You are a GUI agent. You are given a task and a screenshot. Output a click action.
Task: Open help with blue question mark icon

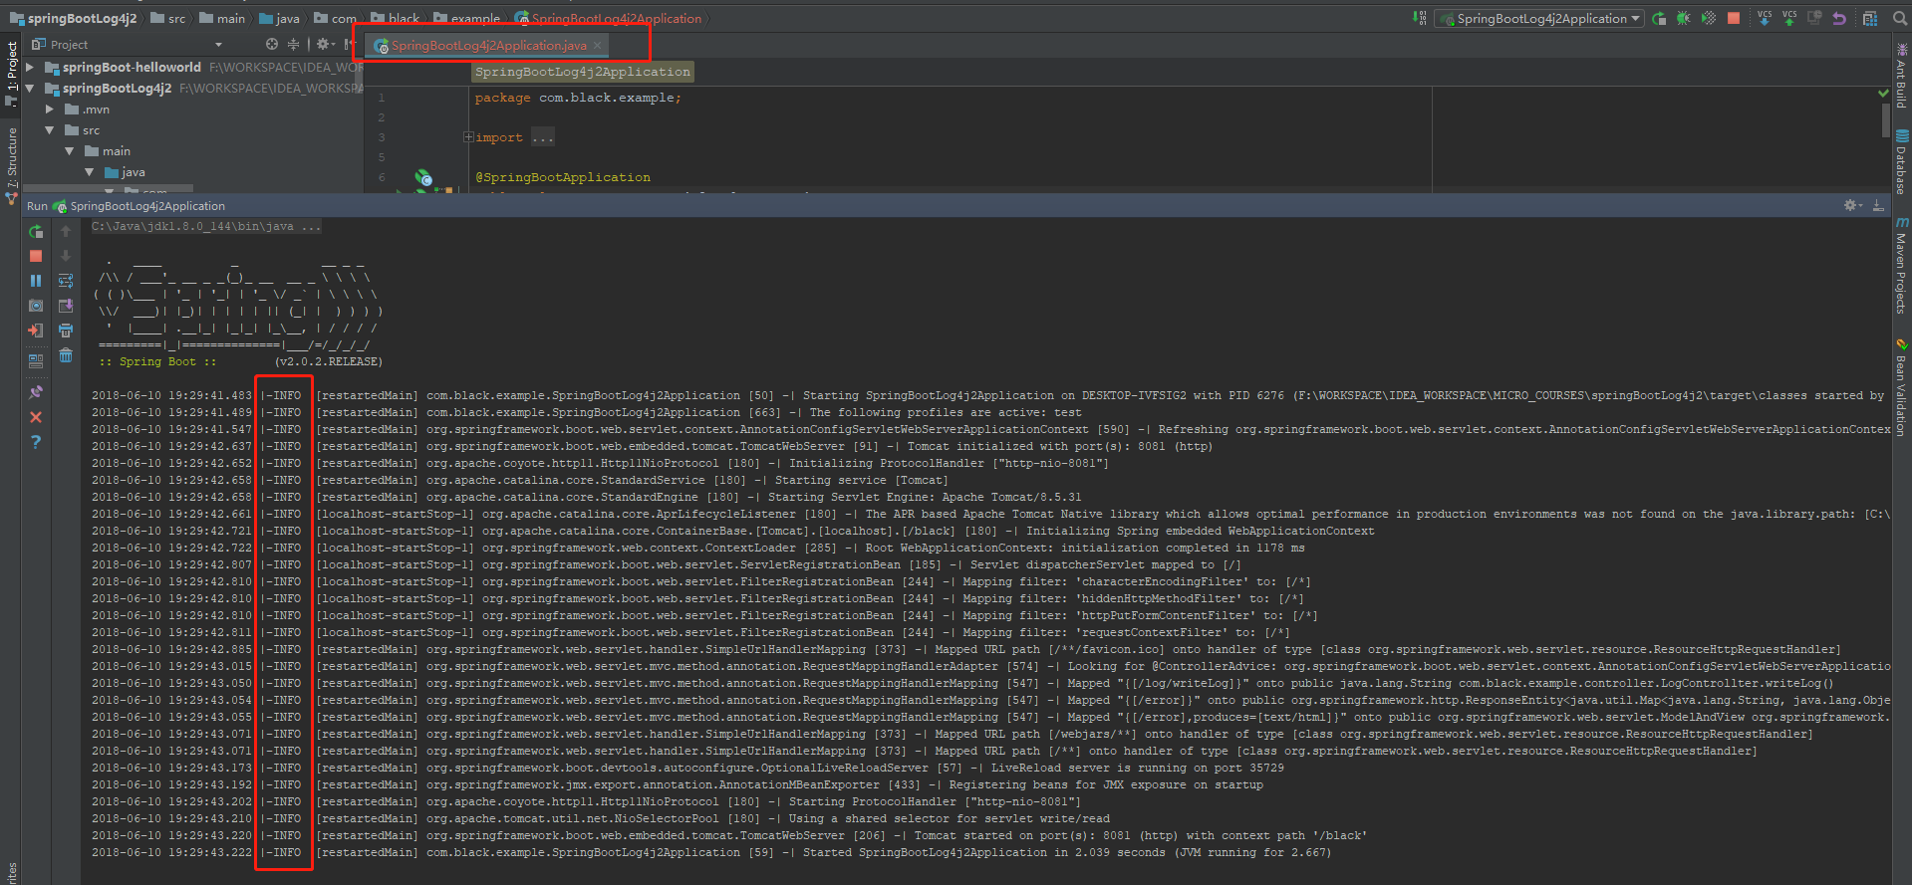pyautogui.click(x=36, y=441)
